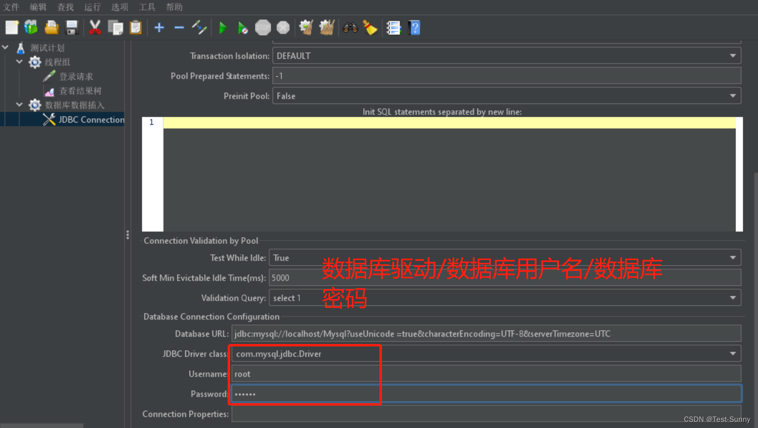Open Search with binoculars icon
The width and height of the screenshot is (758, 428).
[350, 28]
